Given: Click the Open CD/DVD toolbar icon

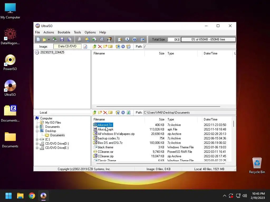Looking at the screenshot, I should pyautogui.click(x=55, y=39).
